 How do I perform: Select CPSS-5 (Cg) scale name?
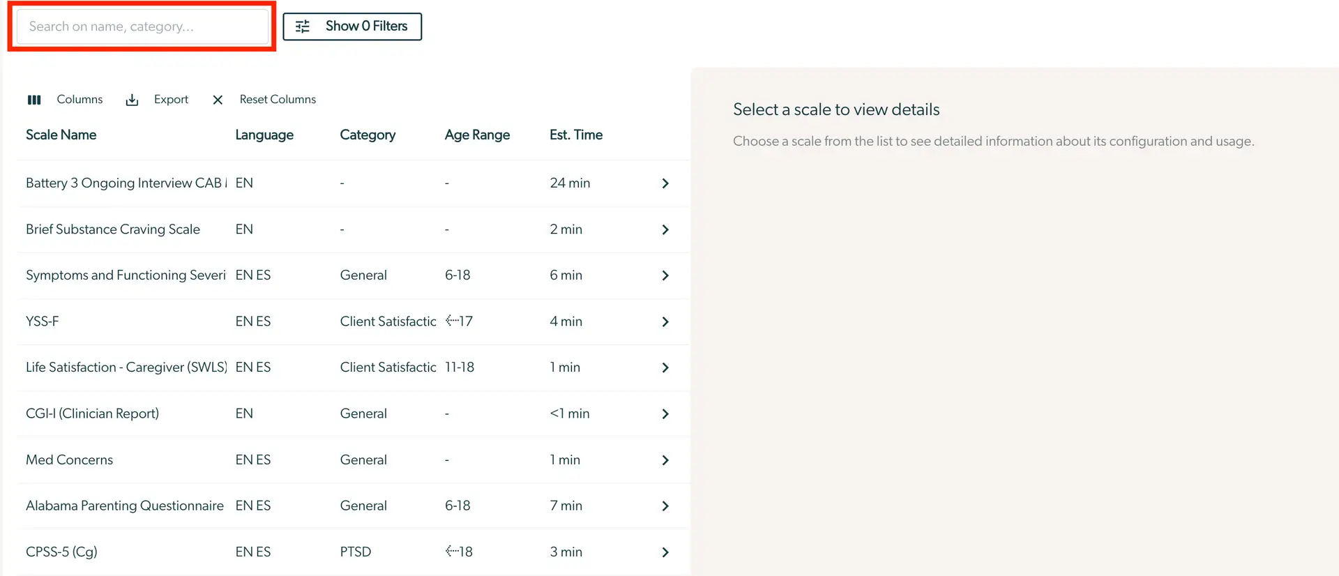click(x=61, y=552)
